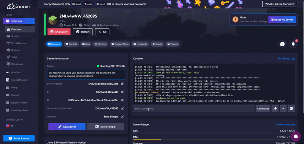Click What Is A Free Premium button
The height and width of the screenshot is (144, 304).
[x=280, y=4]
